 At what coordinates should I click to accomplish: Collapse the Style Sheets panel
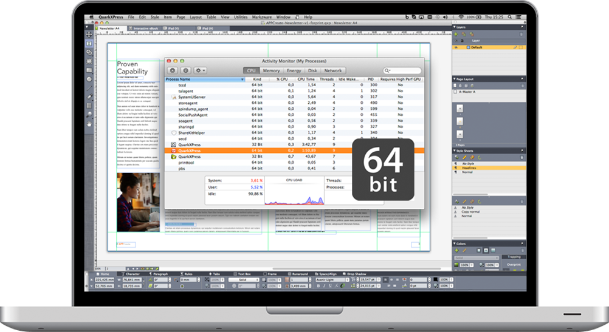(455, 151)
